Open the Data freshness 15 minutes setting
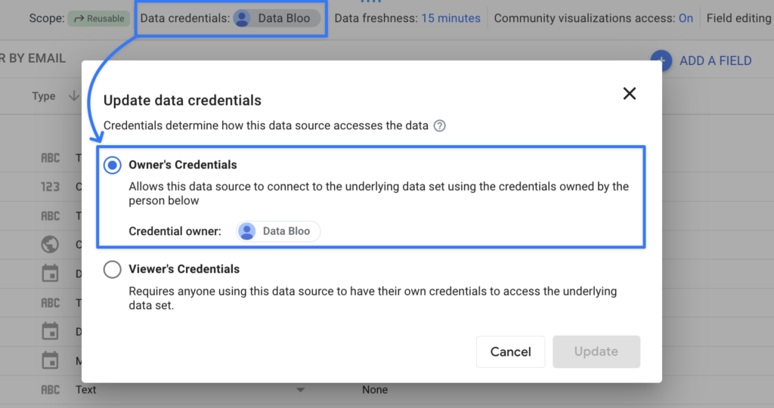 (450, 18)
